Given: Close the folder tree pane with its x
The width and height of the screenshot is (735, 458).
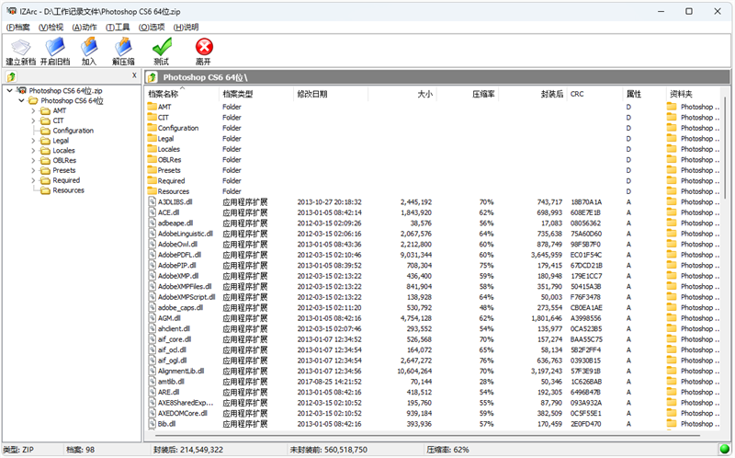Looking at the screenshot, I should pos(134,75).
